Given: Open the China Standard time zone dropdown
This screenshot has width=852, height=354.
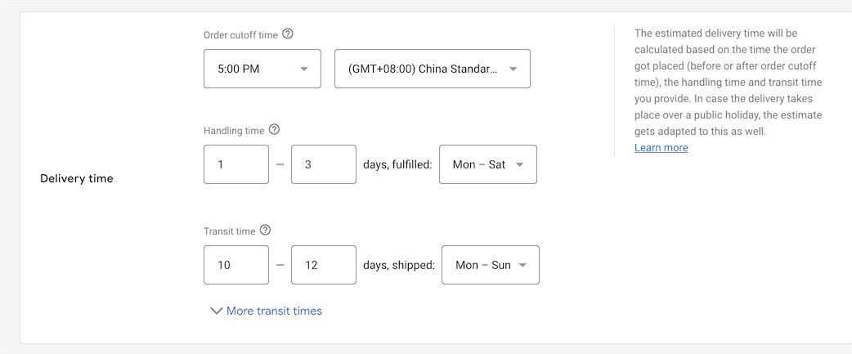Looking at the screenshot, I should click(432, 69).
